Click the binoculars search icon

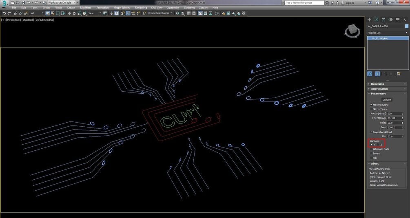pos(327,2)
